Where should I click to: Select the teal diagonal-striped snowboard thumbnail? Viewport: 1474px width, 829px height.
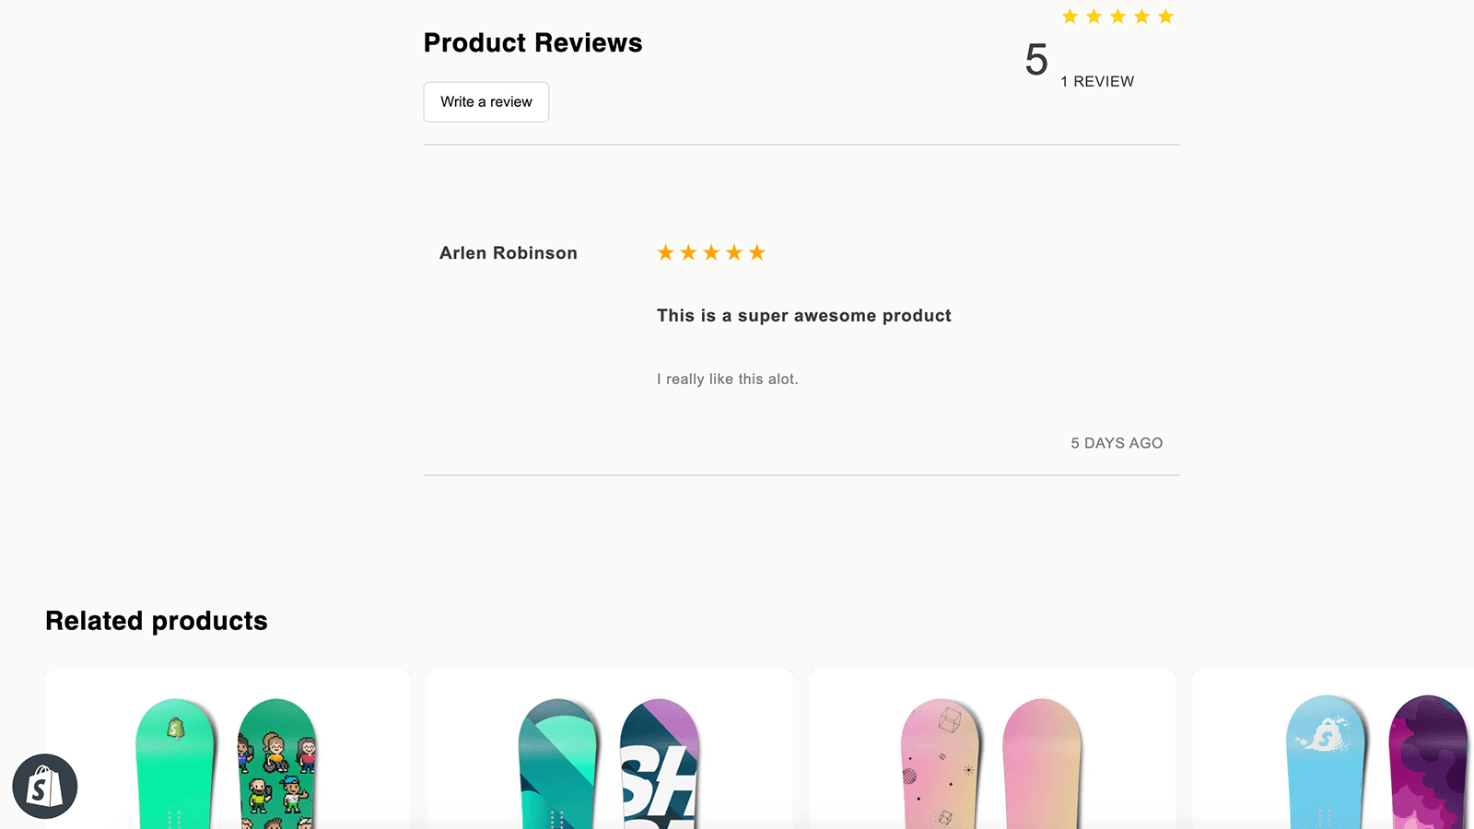558,765
